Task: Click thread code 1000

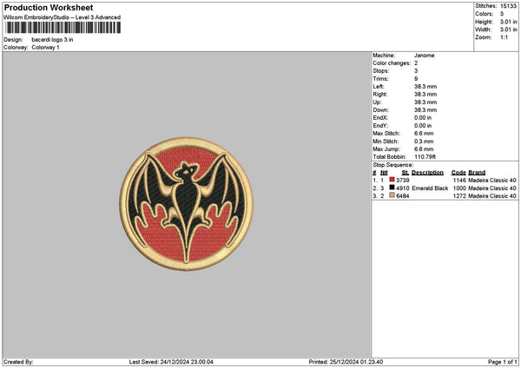Action: [459, 188]
